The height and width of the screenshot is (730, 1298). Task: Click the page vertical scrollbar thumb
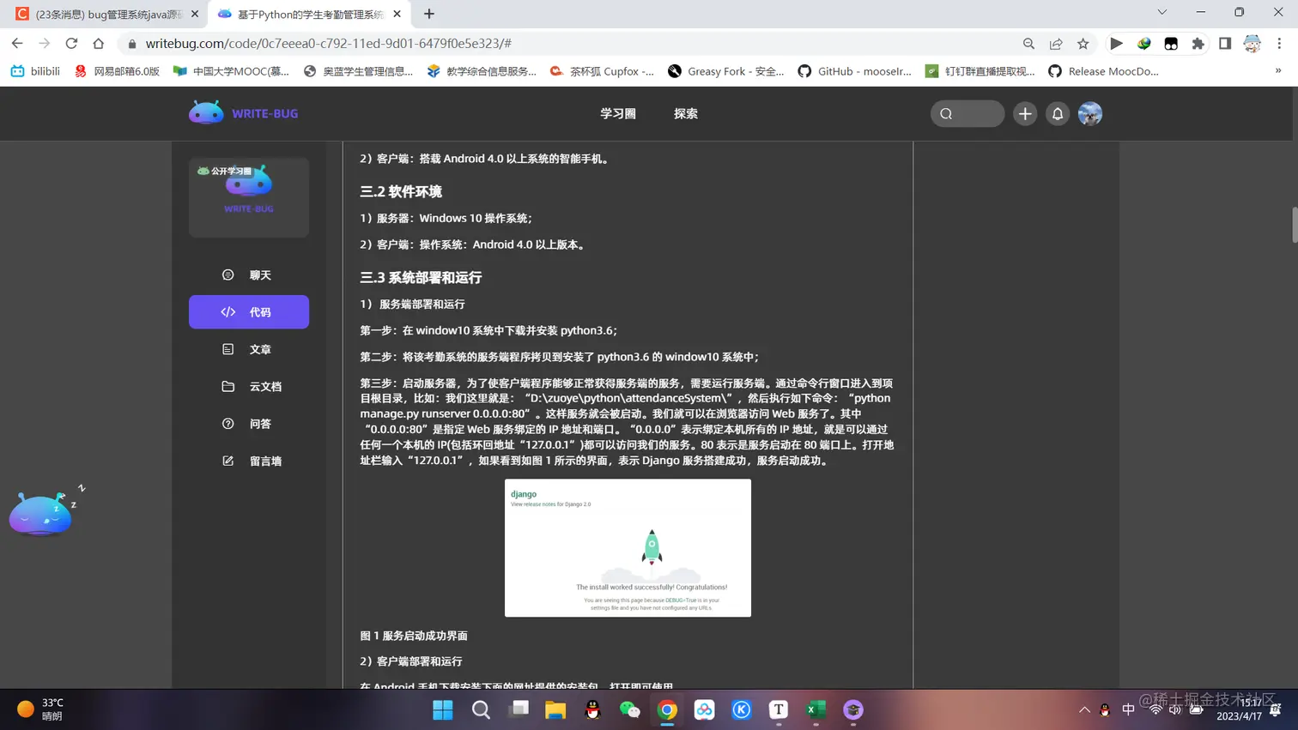1294,225
